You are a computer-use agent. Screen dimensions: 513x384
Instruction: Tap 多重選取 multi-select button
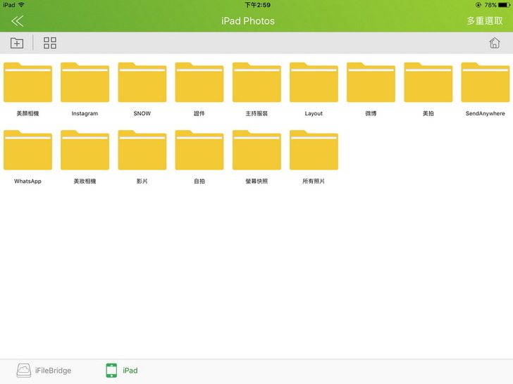485,21
